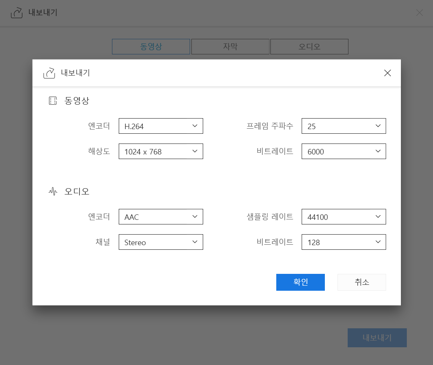Click the export icon in the dialog header
The image size is (433, 365).
coord(49,73)
